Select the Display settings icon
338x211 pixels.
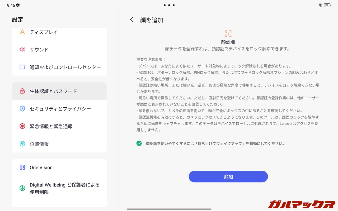point(22,32)
